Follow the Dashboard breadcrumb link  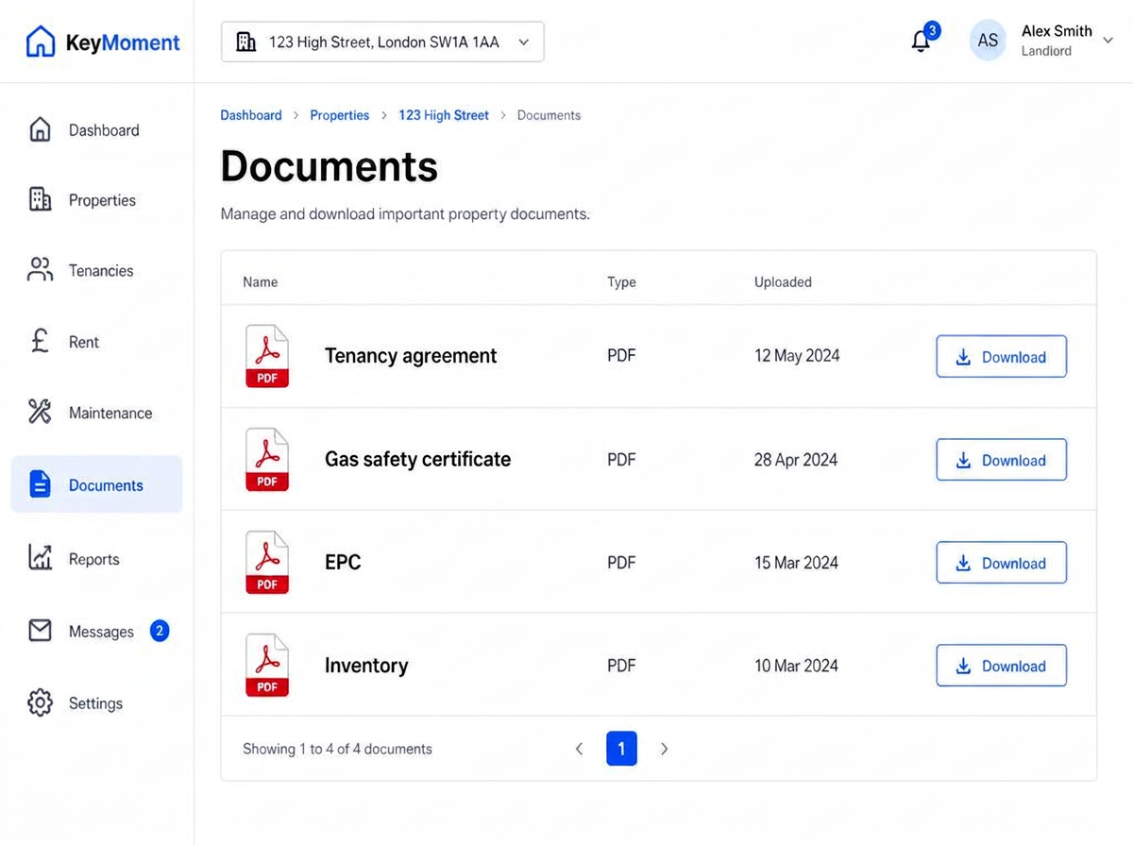point(251,115)
